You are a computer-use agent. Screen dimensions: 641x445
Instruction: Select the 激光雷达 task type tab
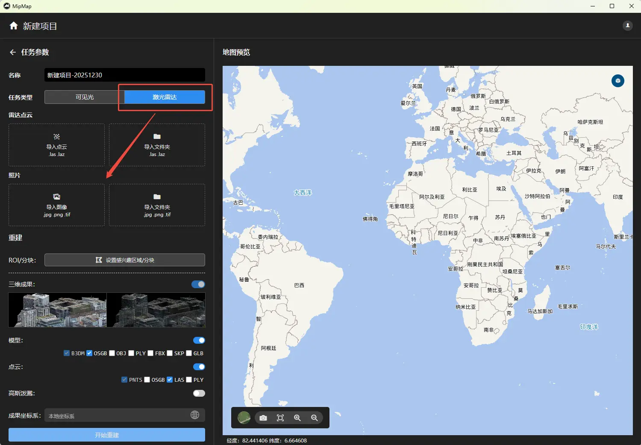[165, 97]
